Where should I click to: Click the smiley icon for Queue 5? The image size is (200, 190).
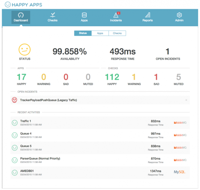coord(15,148)
